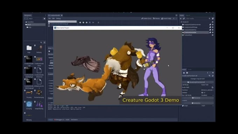Select the res:// folder in FileSystem tree
Image resolution: width=238 pixels, height=134 pixels.
click(x=29, y=24)
